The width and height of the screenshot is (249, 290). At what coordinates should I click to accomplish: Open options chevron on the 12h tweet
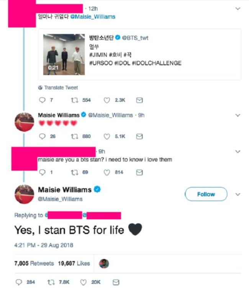[238, 9]
